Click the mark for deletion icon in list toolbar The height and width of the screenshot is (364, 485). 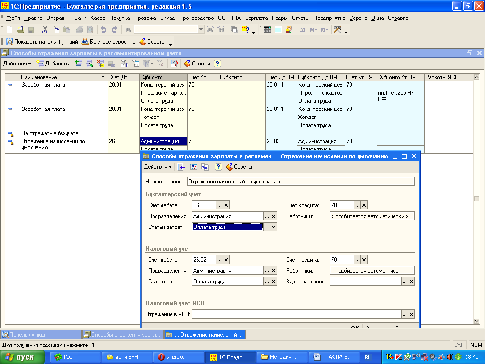point(100,64)
